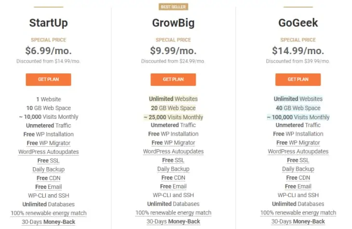The image size is (352, 229).
Task: Click 30-Days Money-Back under GoGeek
Action: 298,221
